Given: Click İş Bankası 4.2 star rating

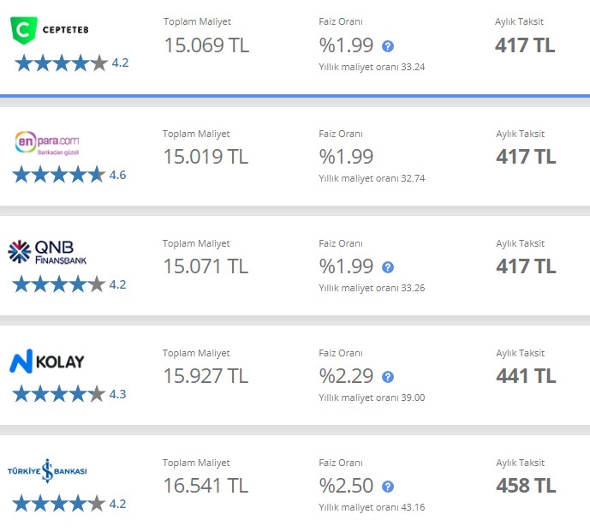Looking at the screenshot, I should tap(69, 504).
